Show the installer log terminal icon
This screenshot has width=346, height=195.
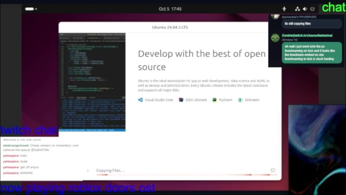click(x=273, y=170)
